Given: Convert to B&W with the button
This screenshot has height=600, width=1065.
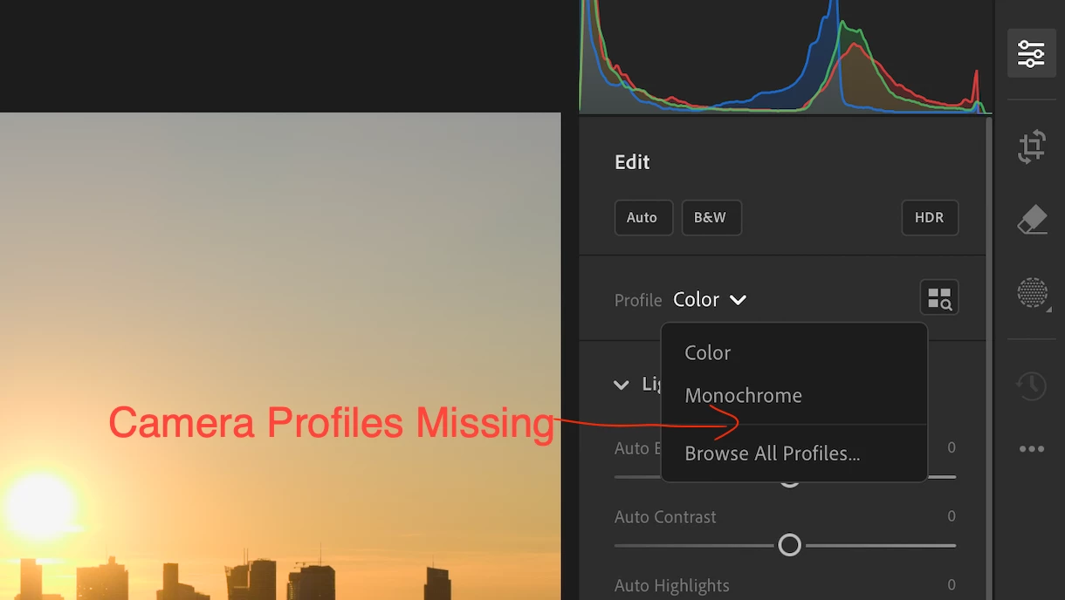Looking at the screenshot, I should [711, 218].
